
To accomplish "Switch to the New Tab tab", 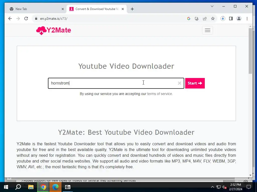I will pos(36,9).
